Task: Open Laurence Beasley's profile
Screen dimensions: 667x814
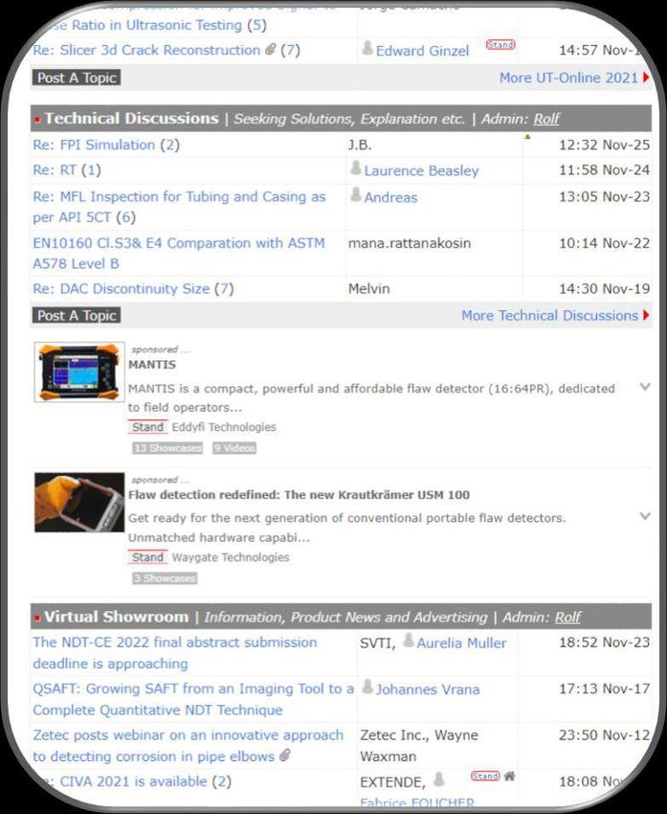Action: tap(421, 170)
